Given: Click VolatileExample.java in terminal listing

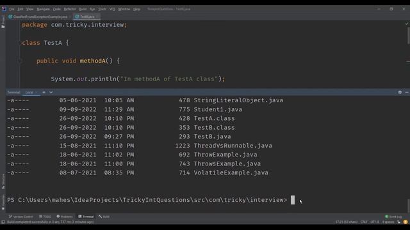Looking at the screenshot, I should [231, 172].
